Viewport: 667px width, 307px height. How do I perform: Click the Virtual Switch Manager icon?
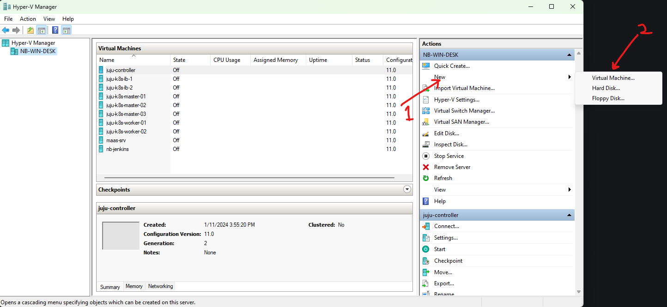tap(426, 111)
